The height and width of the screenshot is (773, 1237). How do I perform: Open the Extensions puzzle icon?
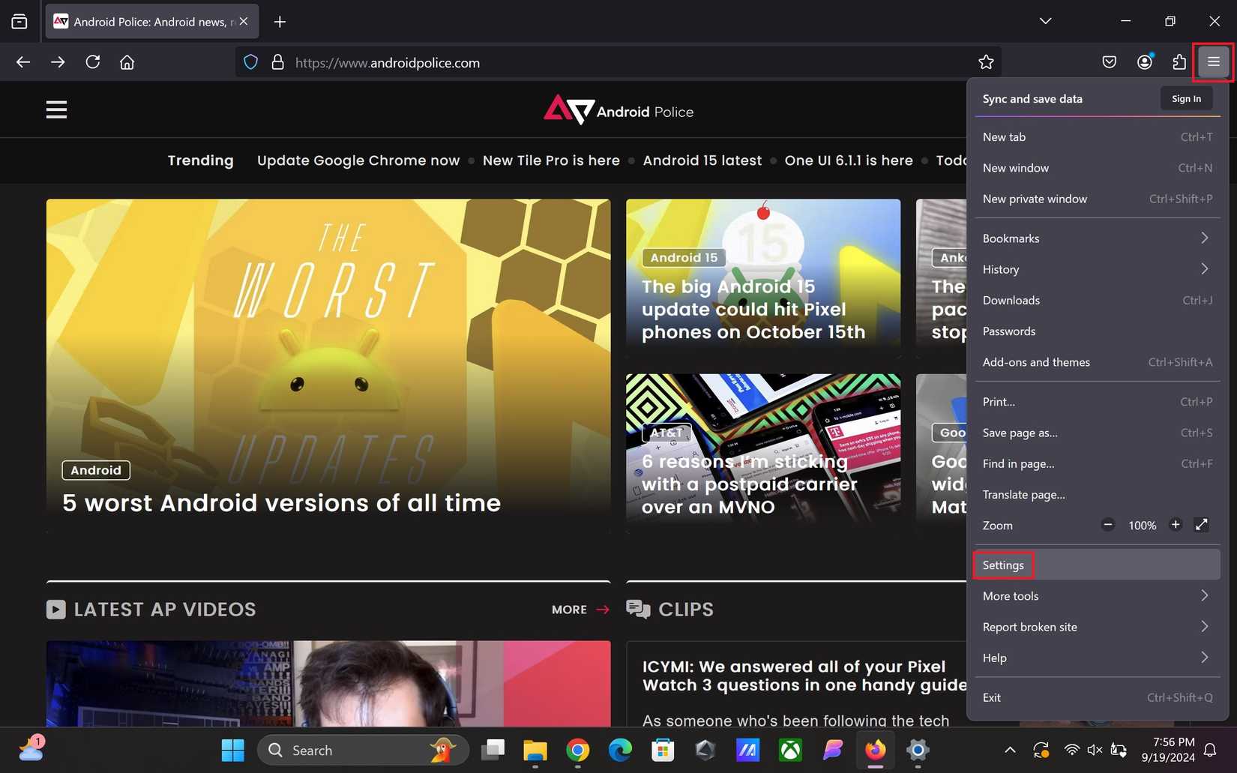click(1179, 62)
